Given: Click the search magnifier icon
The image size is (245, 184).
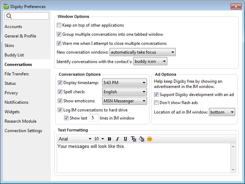Looking at the screenshot, I should (x=9, y=16).
